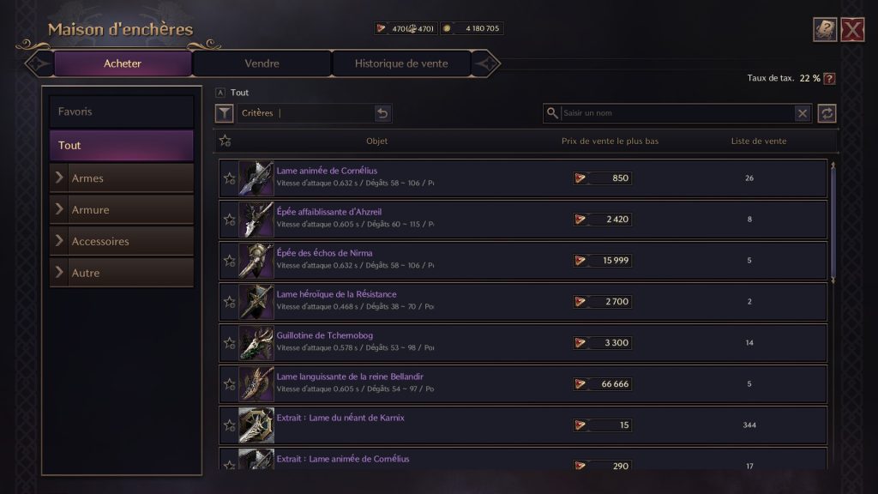Open the tax rate help question mark
This screenshot has width=878, height=494.
[829, 78]
